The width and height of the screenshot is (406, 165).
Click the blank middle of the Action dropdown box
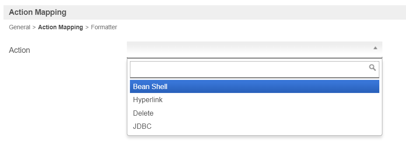point(248,50)
